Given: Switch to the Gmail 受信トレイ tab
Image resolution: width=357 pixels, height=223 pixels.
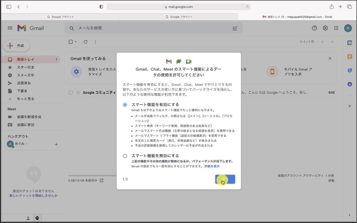Looking at the screenshot, I should tap(297, 17).
